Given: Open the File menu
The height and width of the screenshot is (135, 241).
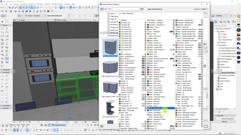Looking at the screenshot, I should coord(2,4).
